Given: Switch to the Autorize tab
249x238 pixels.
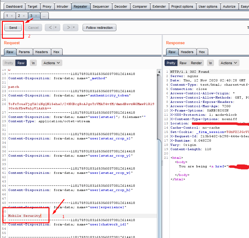Looking at the screenshot, I should (229, 6).
